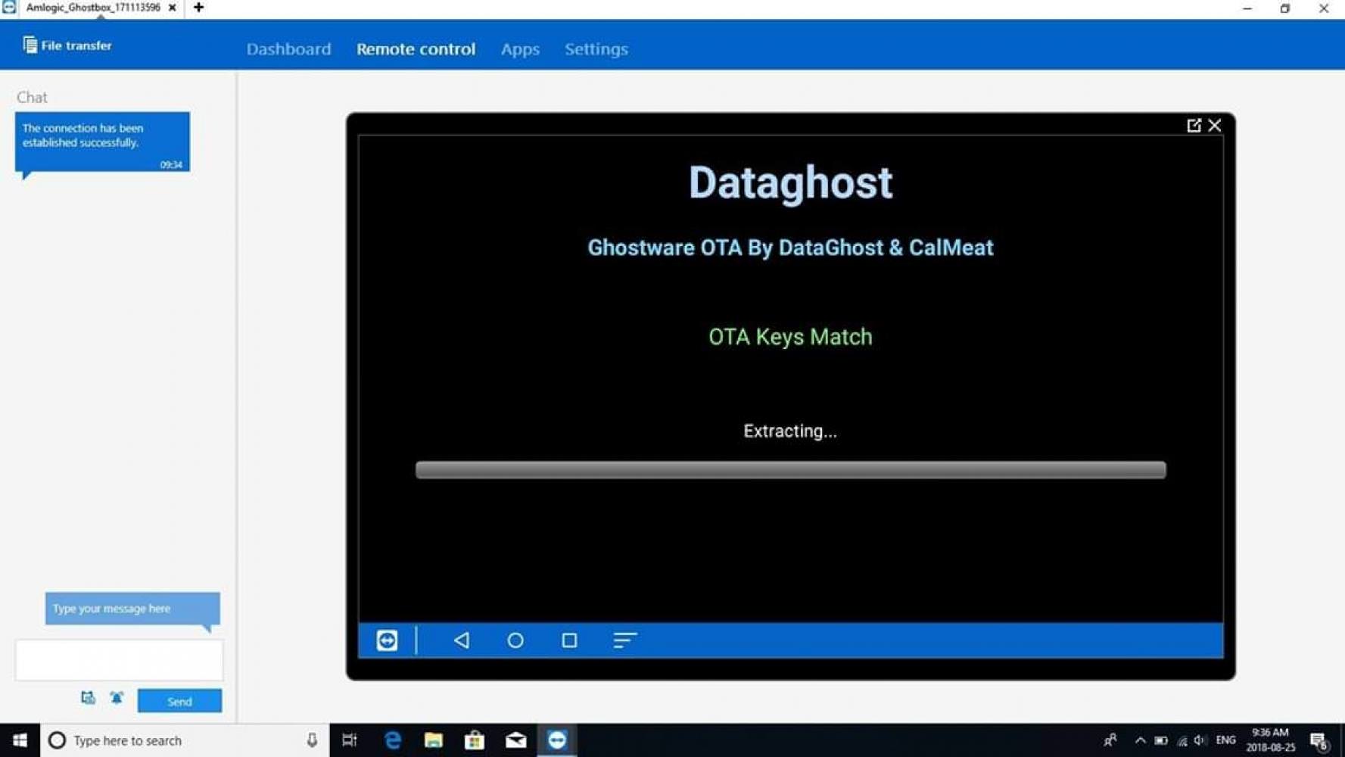The height and width of the screenshot is (757, 1345).
Task: Click the Extracting progress bar
Action: tap(790, 470)
